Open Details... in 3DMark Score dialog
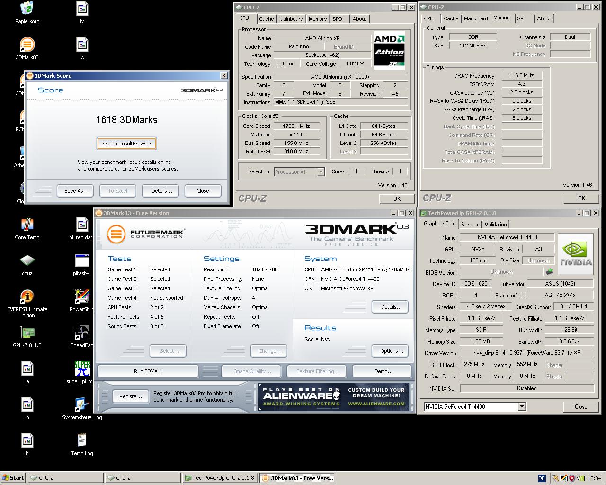The image size is (606, 485). [161, 191]
